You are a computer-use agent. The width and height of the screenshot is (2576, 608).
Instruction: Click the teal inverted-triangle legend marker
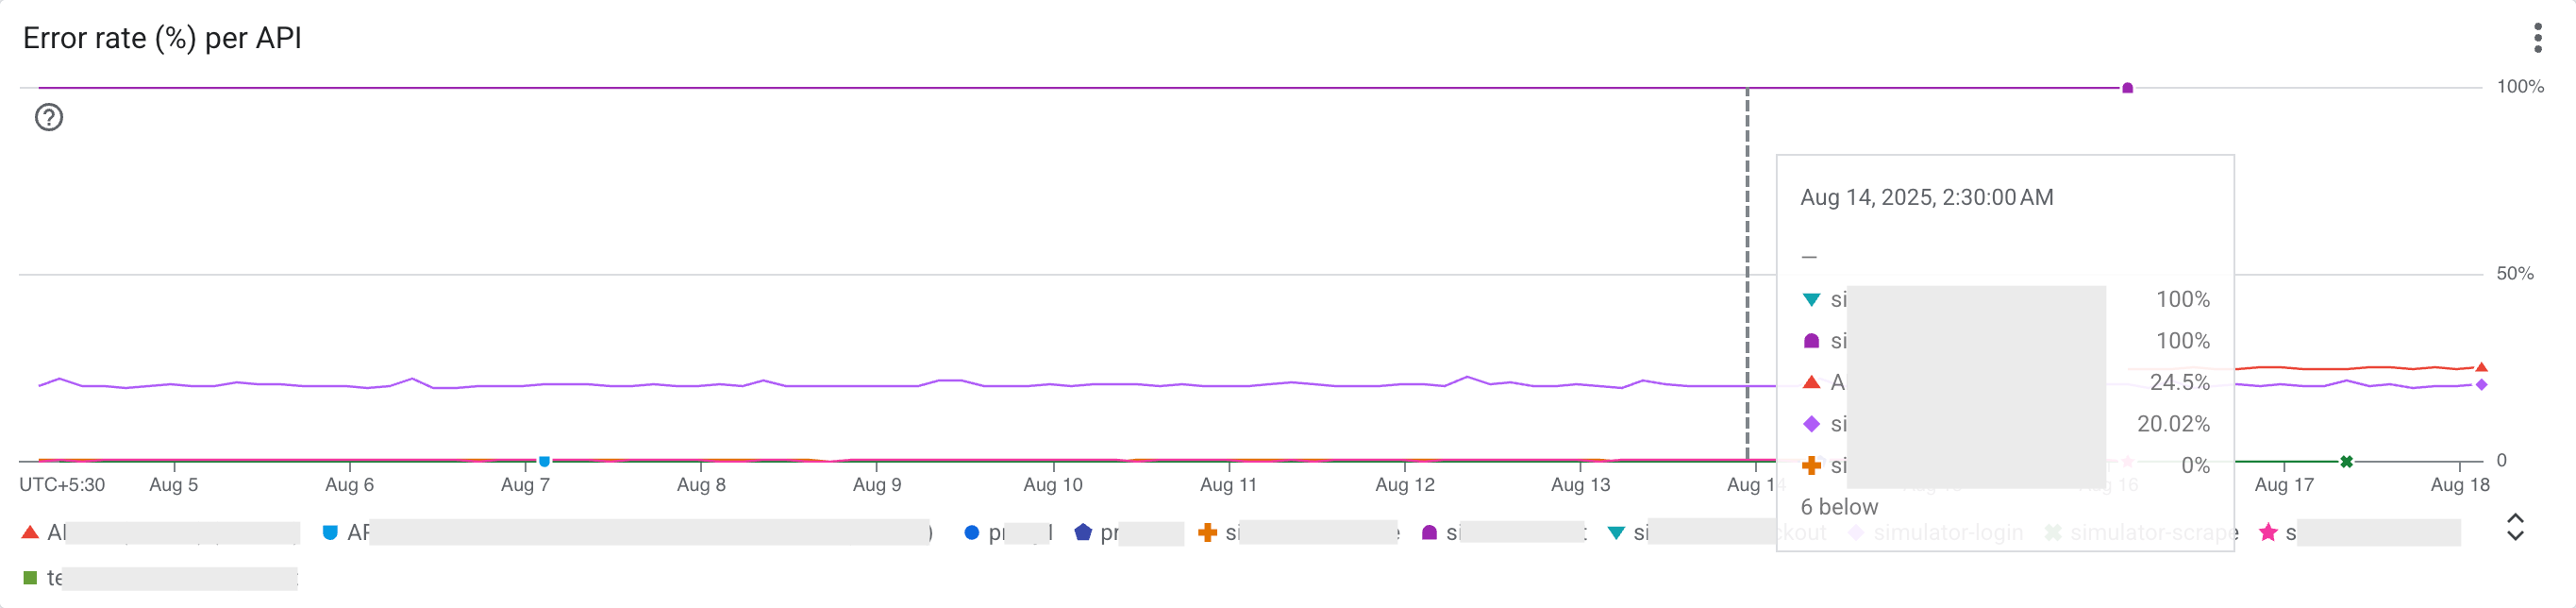click(x=1618, y=532)
